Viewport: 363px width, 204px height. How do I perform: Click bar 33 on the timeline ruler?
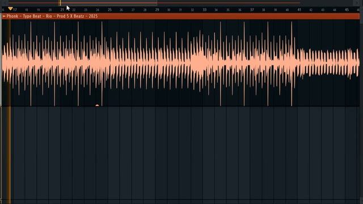point(204,10)
